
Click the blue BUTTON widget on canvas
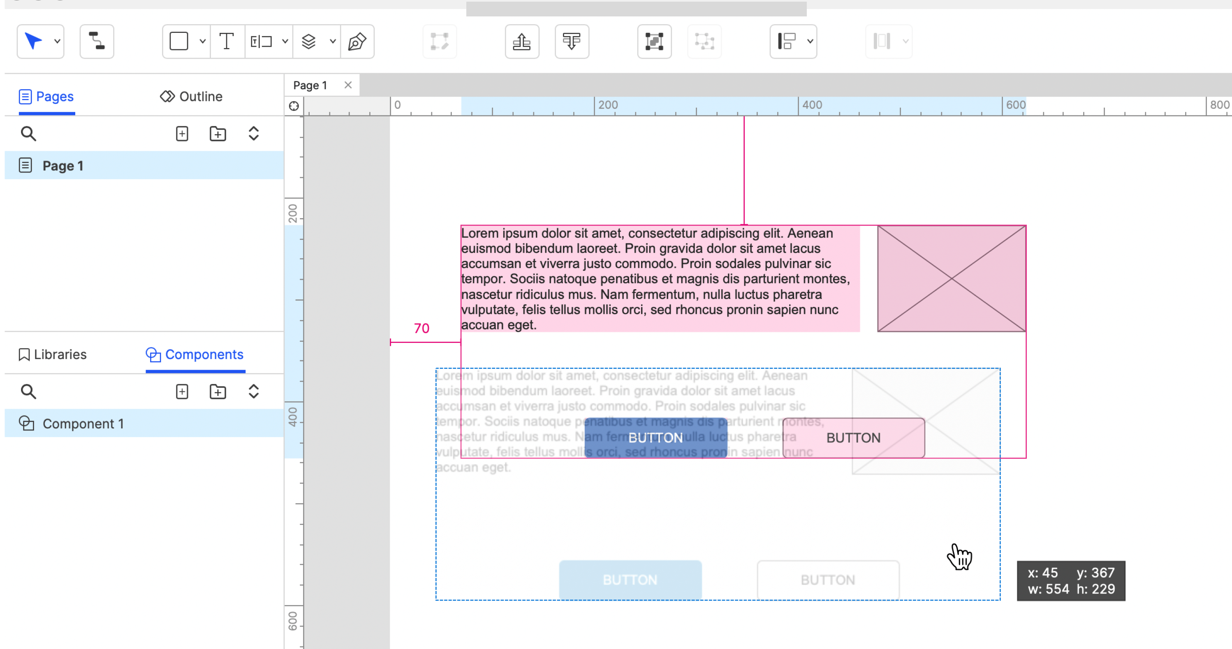[656, 438]
